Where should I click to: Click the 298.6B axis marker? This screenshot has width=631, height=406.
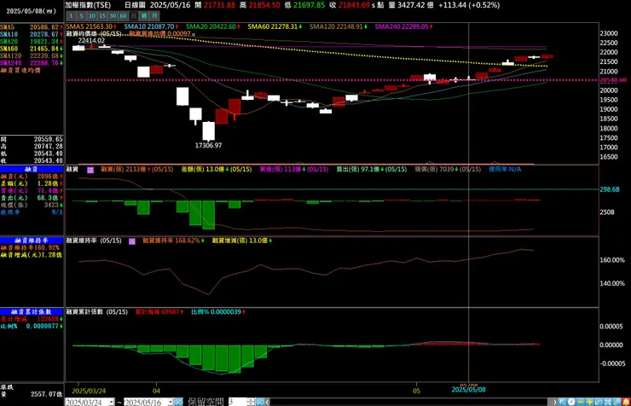[610, 189]
